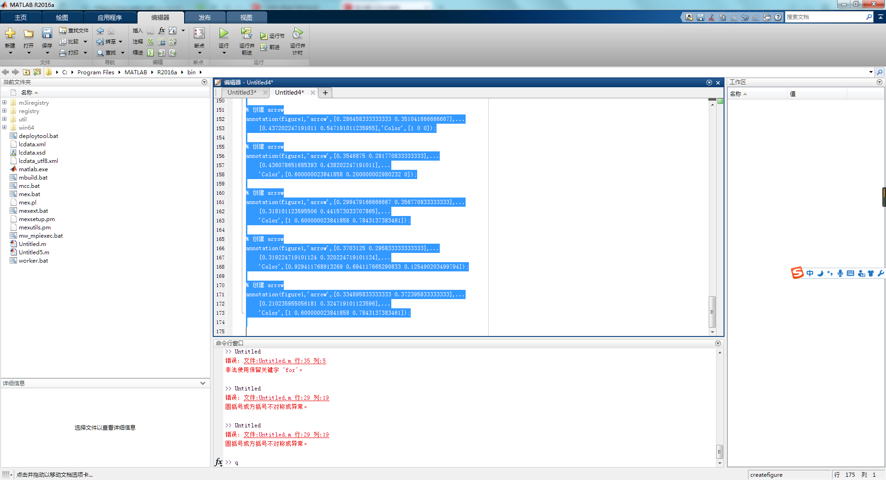Click the Advance (前进) button
Screen dimensions: 886x480
(x=270, y=47)
